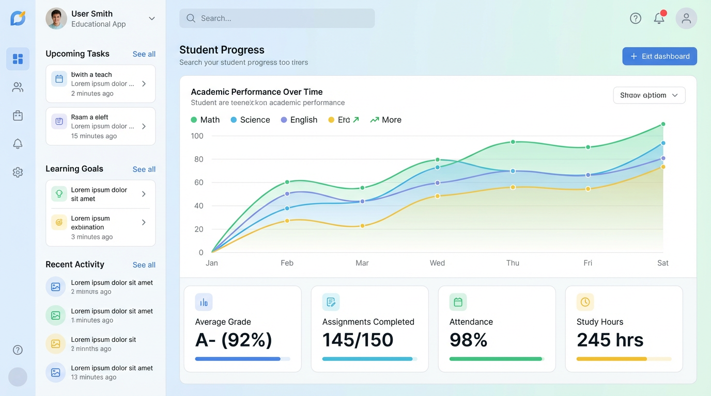Image resolution: width=711 pixels, height=396 pixels.
Task: Expand the 'Raam a eleft' task chevron
Action: click(144, 126)
